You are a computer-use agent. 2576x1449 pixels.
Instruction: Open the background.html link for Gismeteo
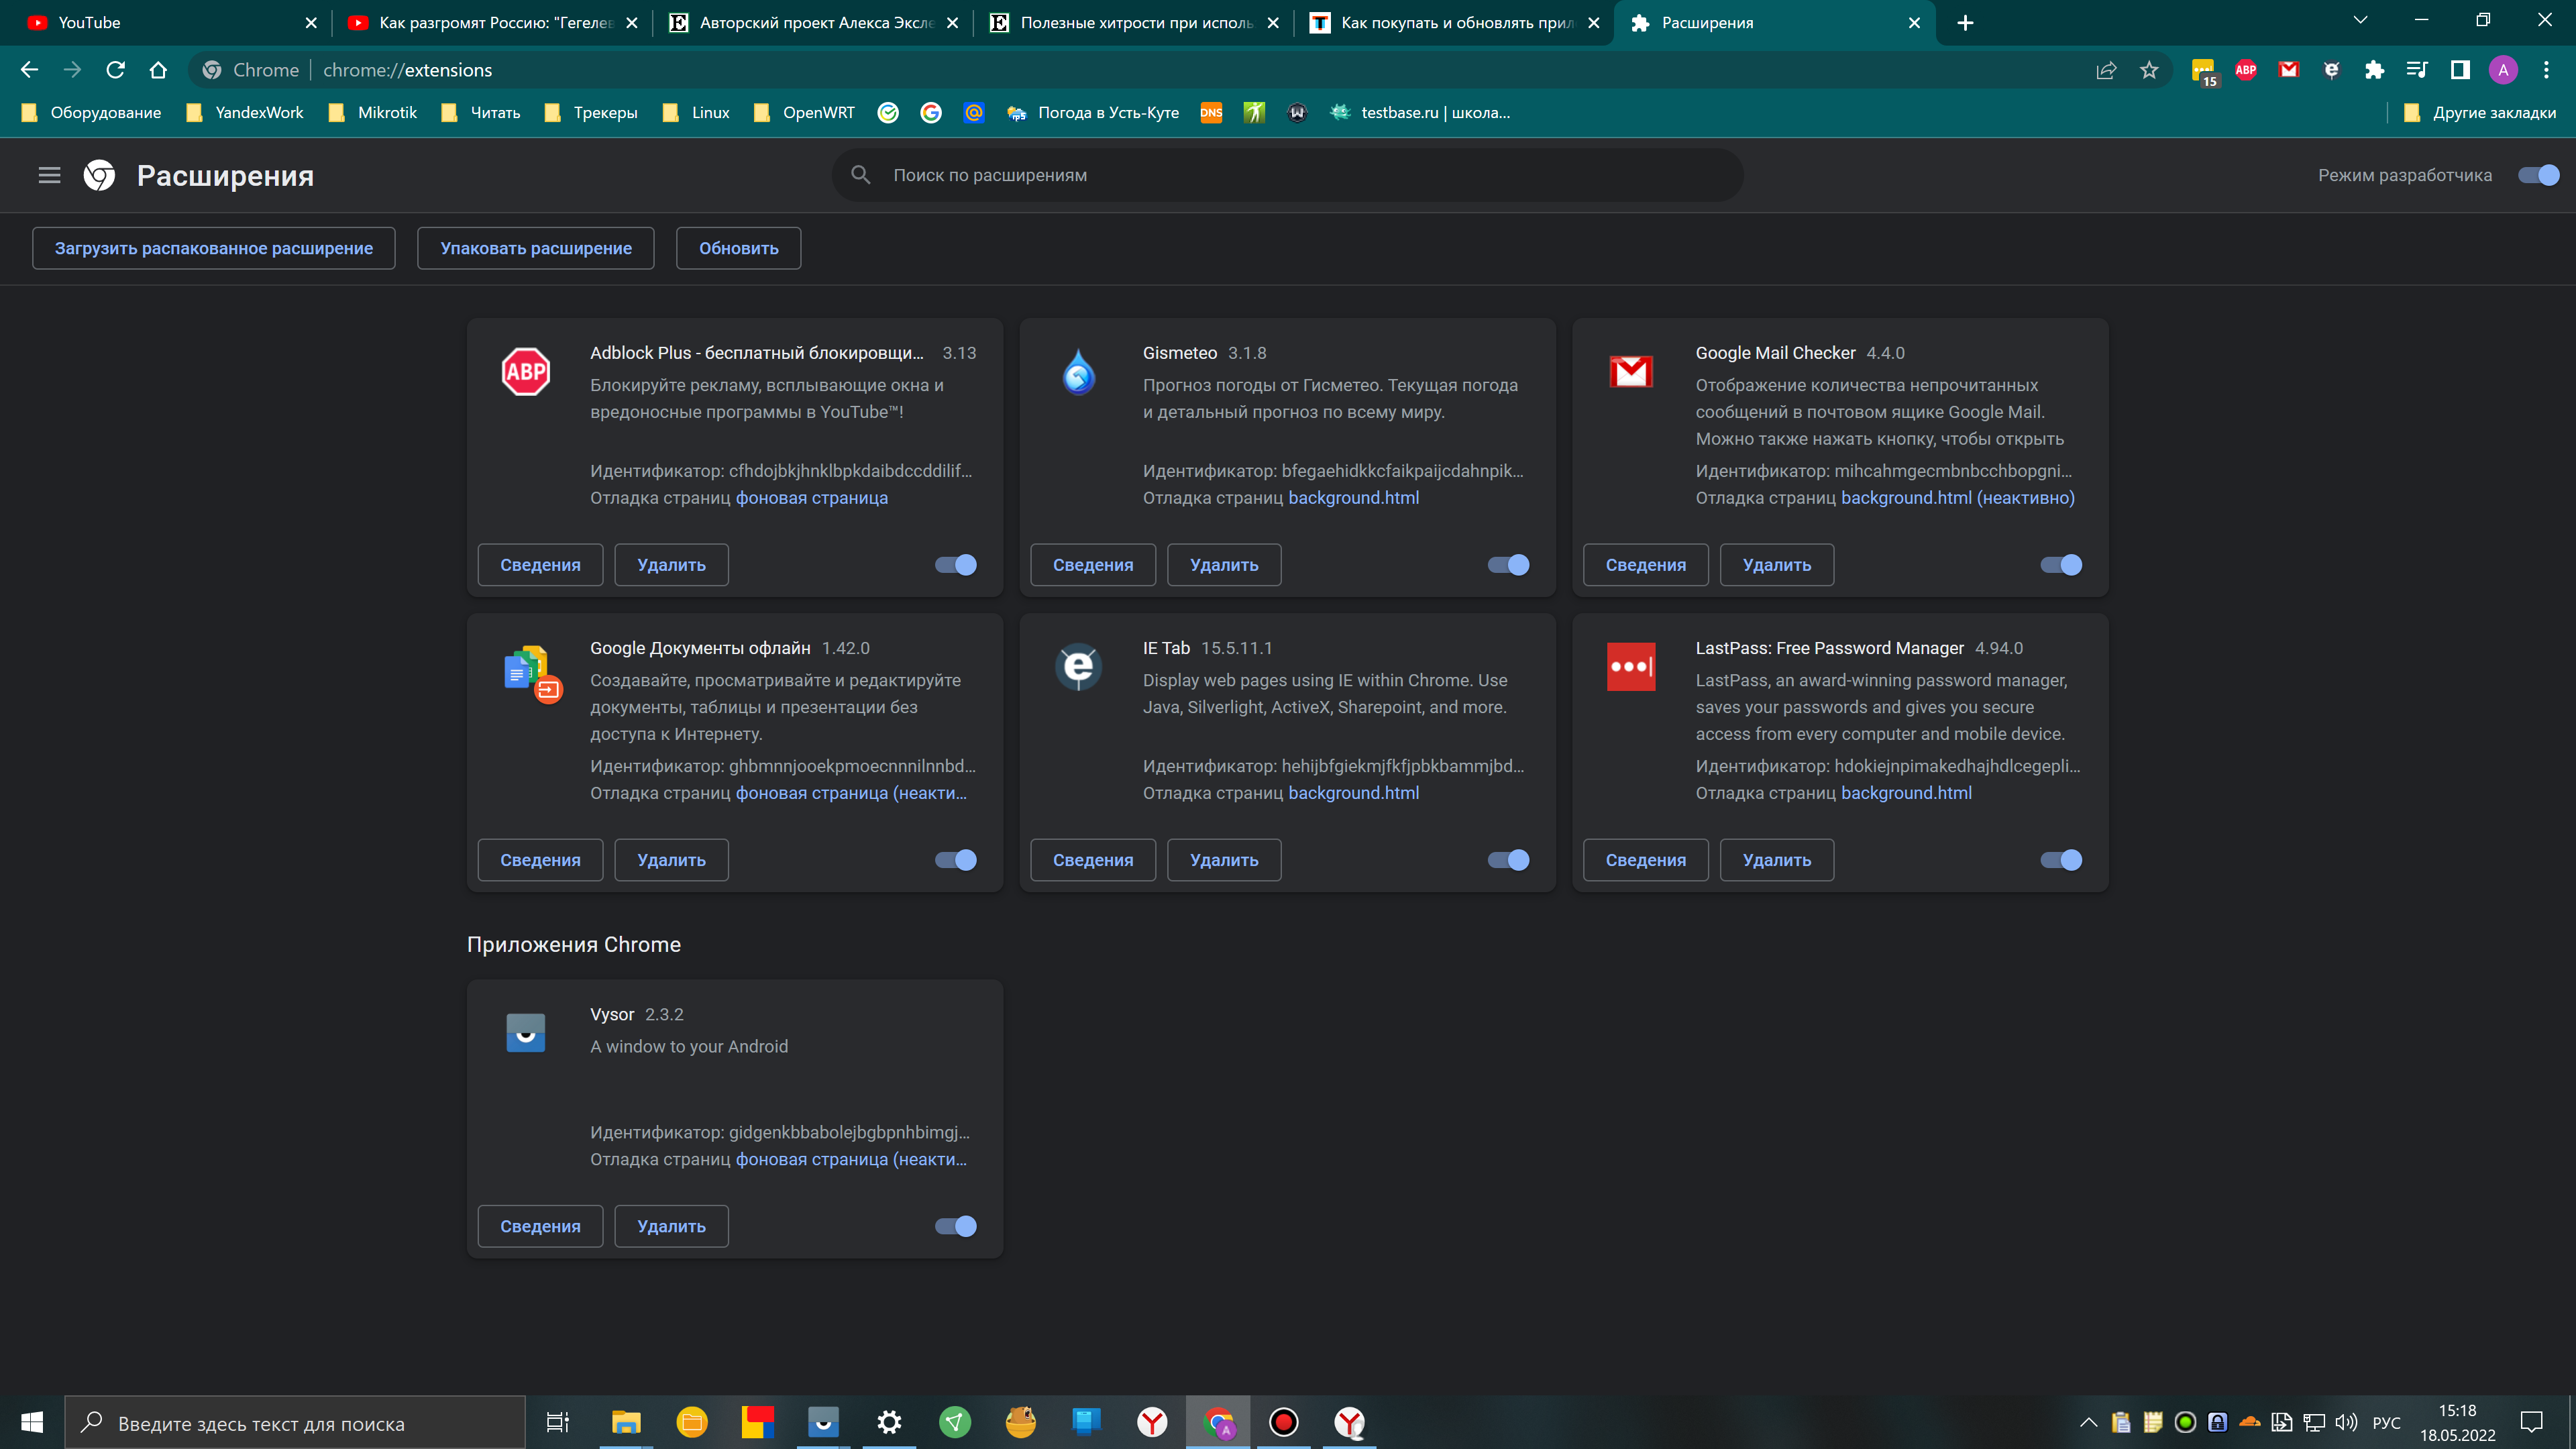[x=1353, y=498]
